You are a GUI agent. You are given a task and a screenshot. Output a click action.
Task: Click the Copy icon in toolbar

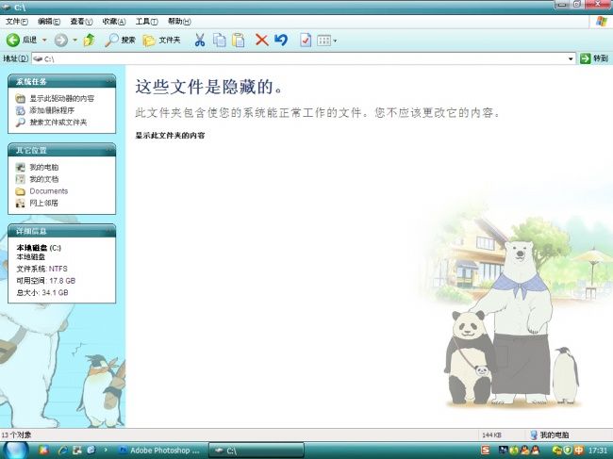pos(219,40)
